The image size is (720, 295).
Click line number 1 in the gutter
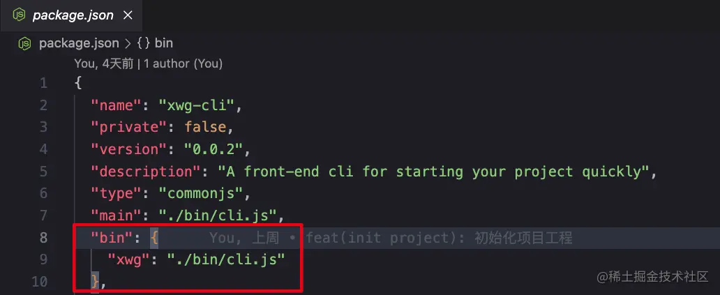[43, 84]
